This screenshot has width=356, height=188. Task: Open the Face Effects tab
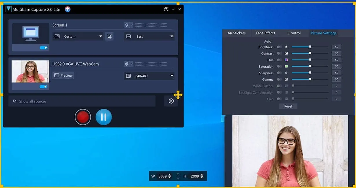coord(265,33)
